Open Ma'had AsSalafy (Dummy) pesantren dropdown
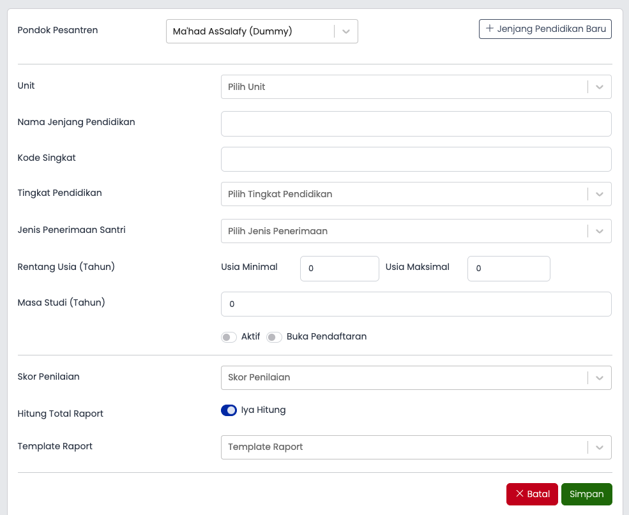The image size is (629, 515). pos(262,31)
